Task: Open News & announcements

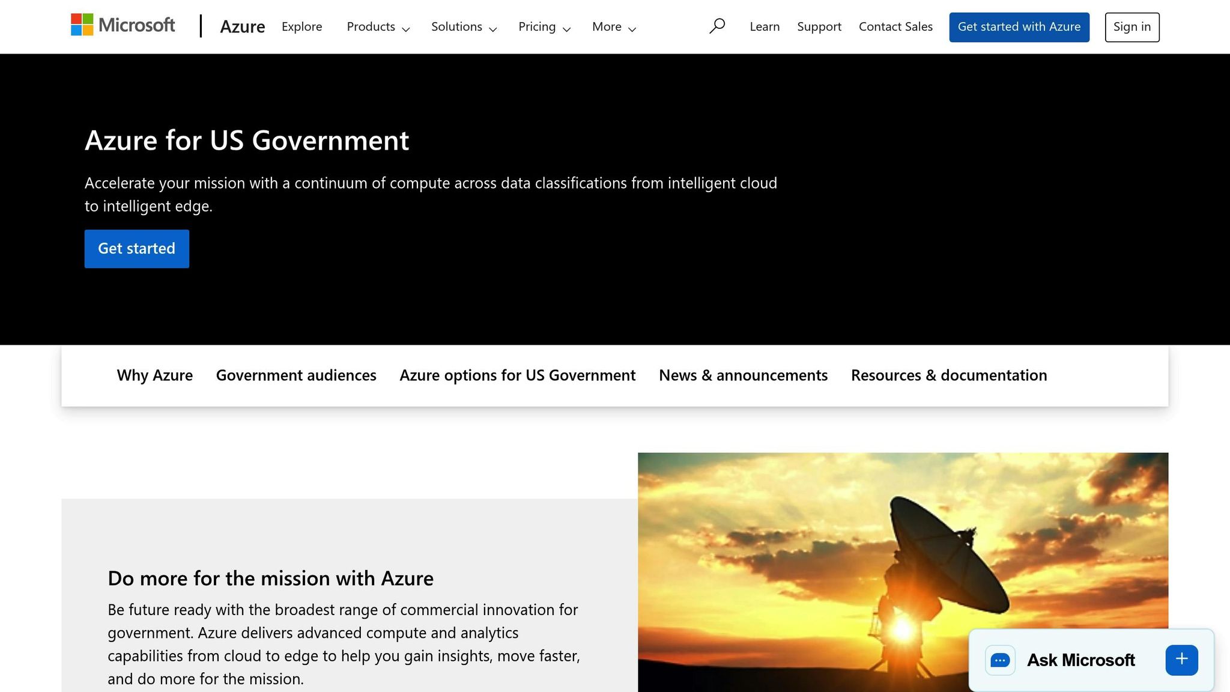Action: [x=743, y=375]
